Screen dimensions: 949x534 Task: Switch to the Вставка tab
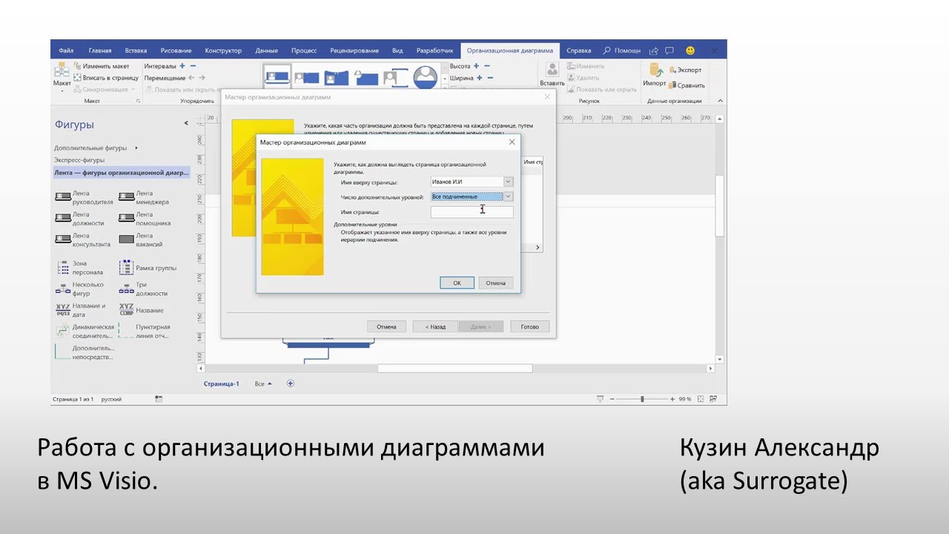[x=136, y=50]
